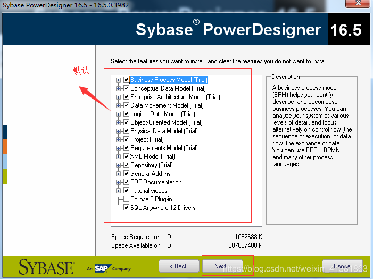The image size is (373, 279).
Task: Toggle the General Add-ins checkbox
Action: 126,174
